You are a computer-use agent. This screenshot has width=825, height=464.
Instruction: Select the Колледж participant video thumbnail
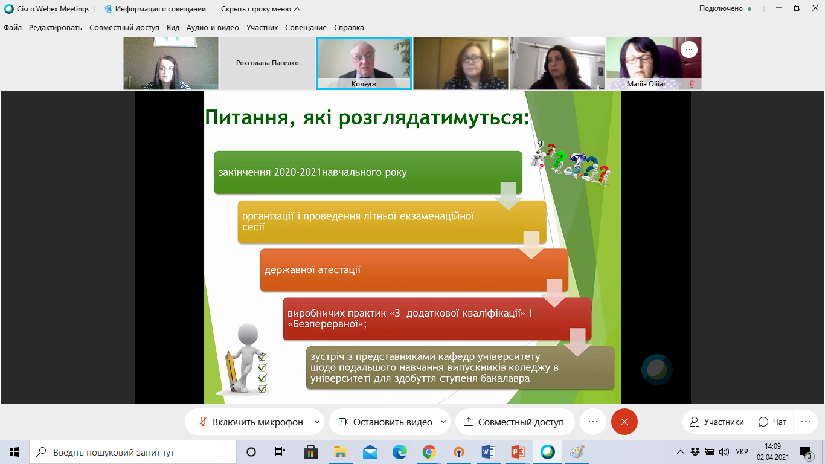(364, 63)
